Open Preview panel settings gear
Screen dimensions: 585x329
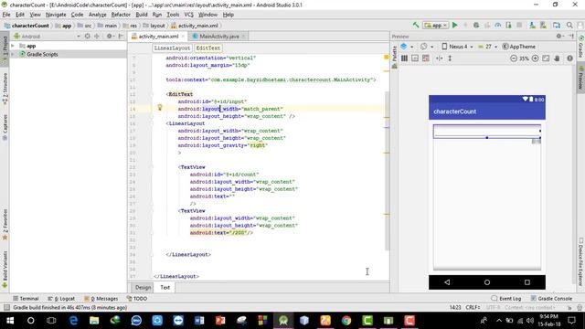click(x=558, y=37)
